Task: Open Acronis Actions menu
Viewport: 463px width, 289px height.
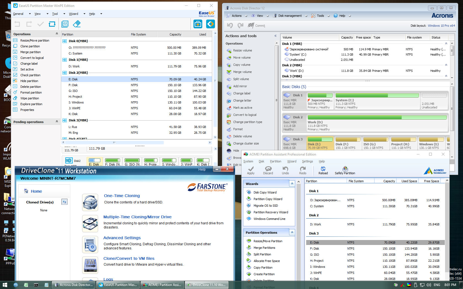Action: pos(236,16)
